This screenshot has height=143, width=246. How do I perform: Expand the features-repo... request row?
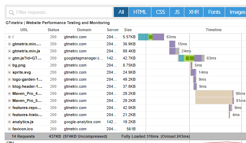9,108
